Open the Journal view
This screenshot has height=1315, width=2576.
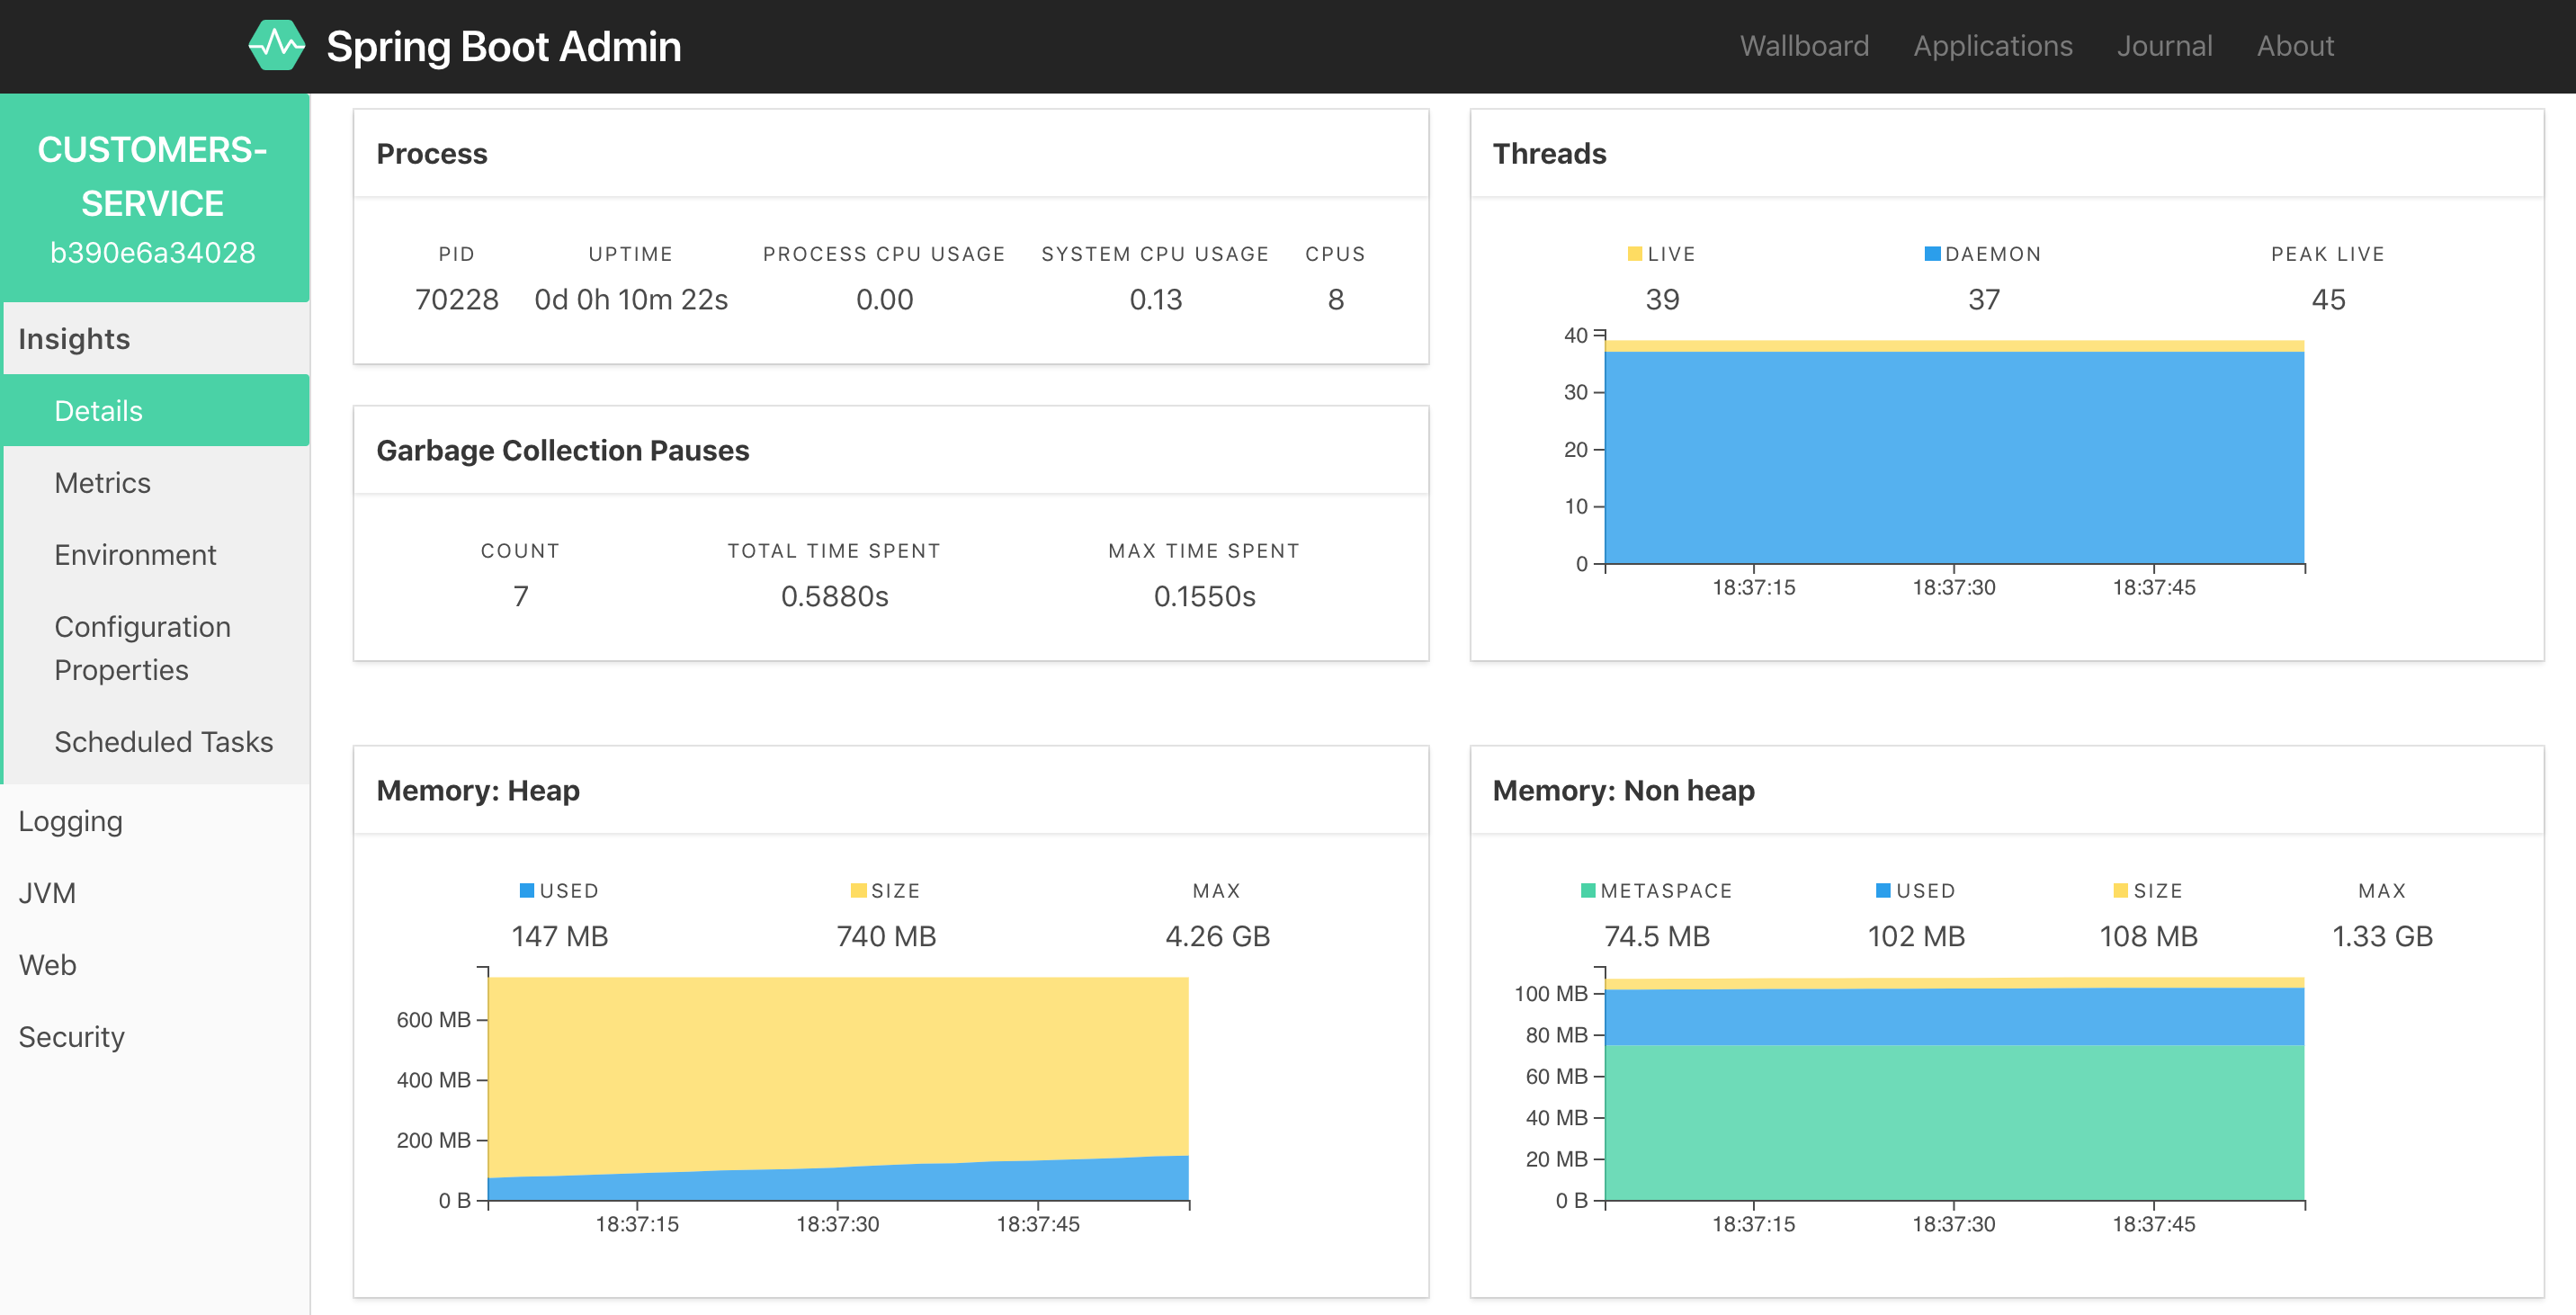(2164, 46)
